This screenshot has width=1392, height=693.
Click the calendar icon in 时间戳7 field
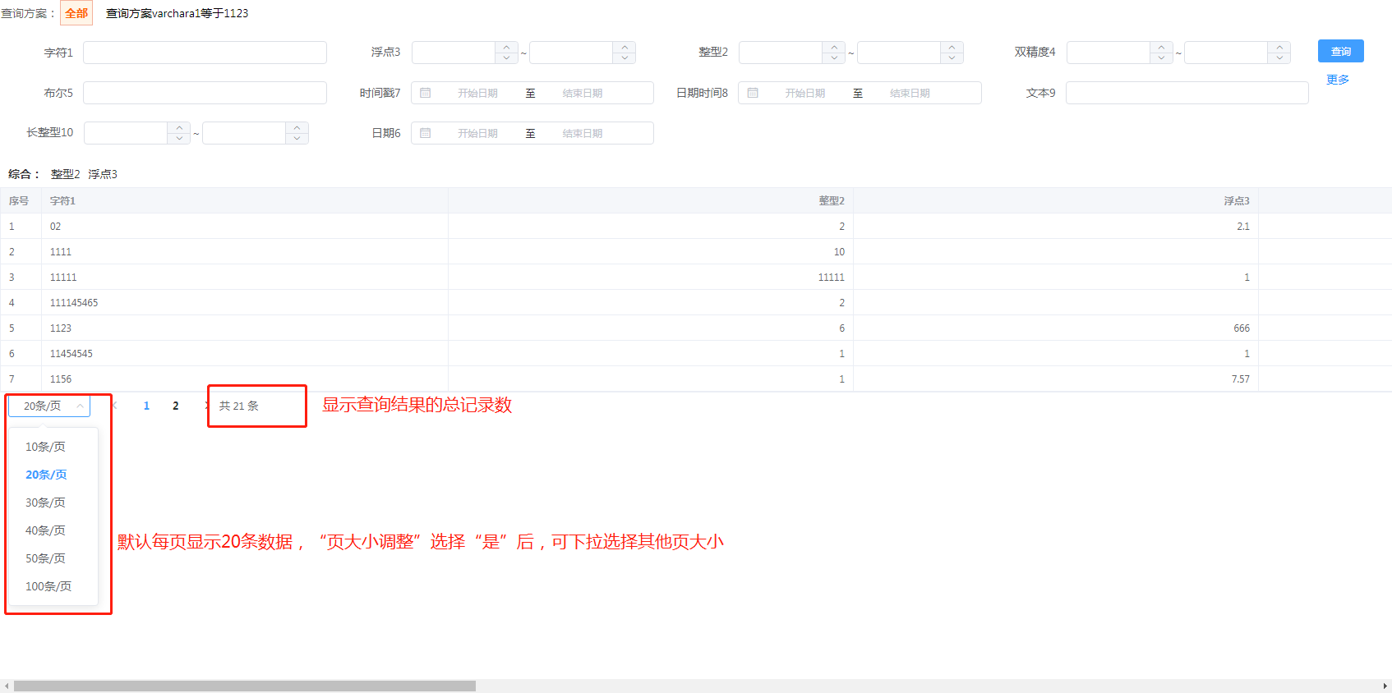[x=426, y=93]
